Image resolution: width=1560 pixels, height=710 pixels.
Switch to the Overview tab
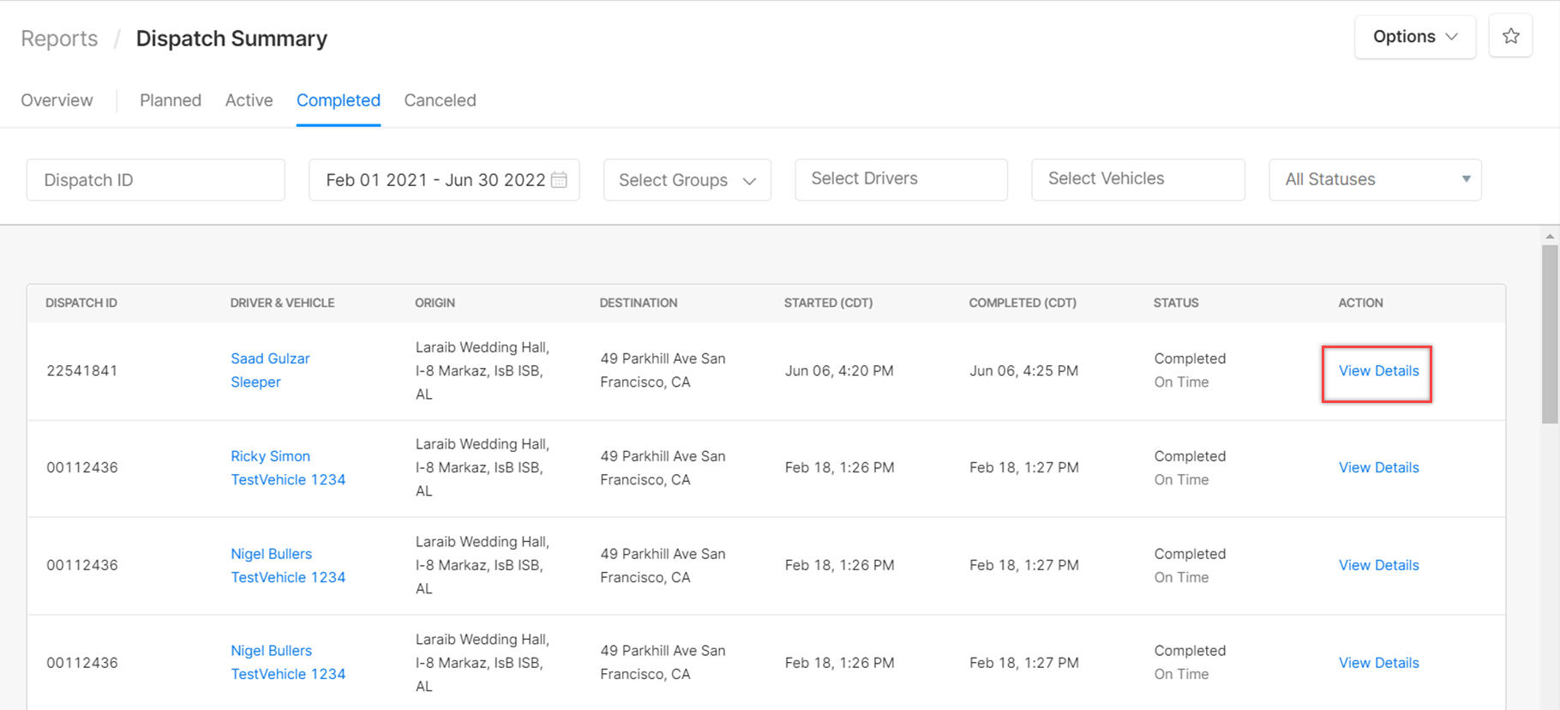tap(57, 100)
